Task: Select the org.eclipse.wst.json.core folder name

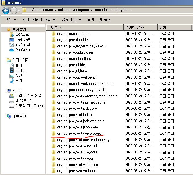Action: [x=78, y=127]
